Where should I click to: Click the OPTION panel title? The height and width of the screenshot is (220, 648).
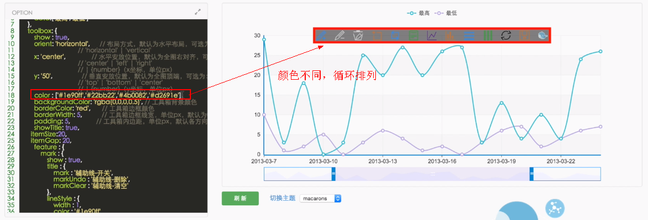coord(22,13)
